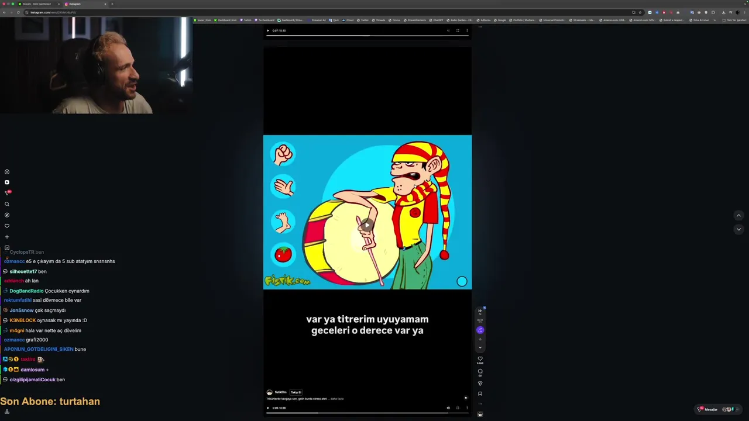
Task: Open Explore compass icon in sidebar
Action: pos(7,215)
